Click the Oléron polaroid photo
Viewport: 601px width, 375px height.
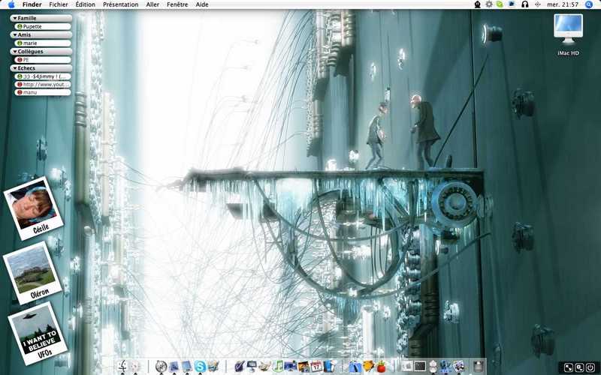click(32, 273)
